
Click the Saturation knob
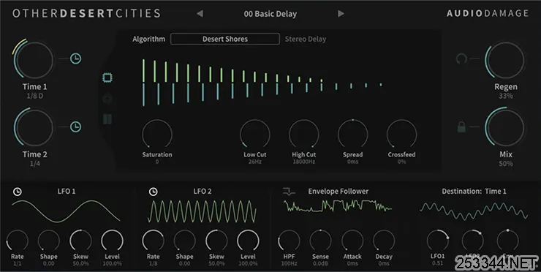pos(157,135)
